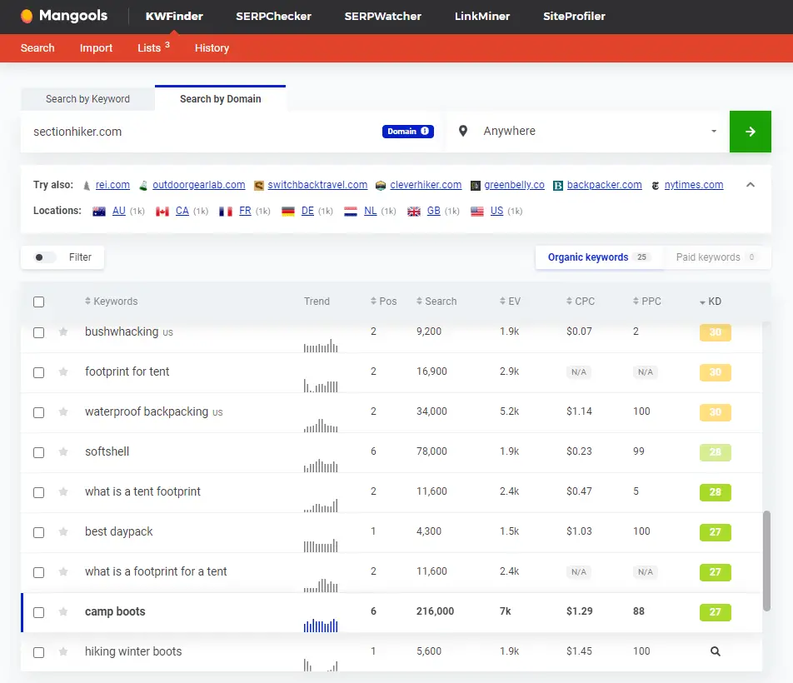Check the footprint for tent checkbox
The width and height of the screenshot is (793, 683).
tap(38, 372)
